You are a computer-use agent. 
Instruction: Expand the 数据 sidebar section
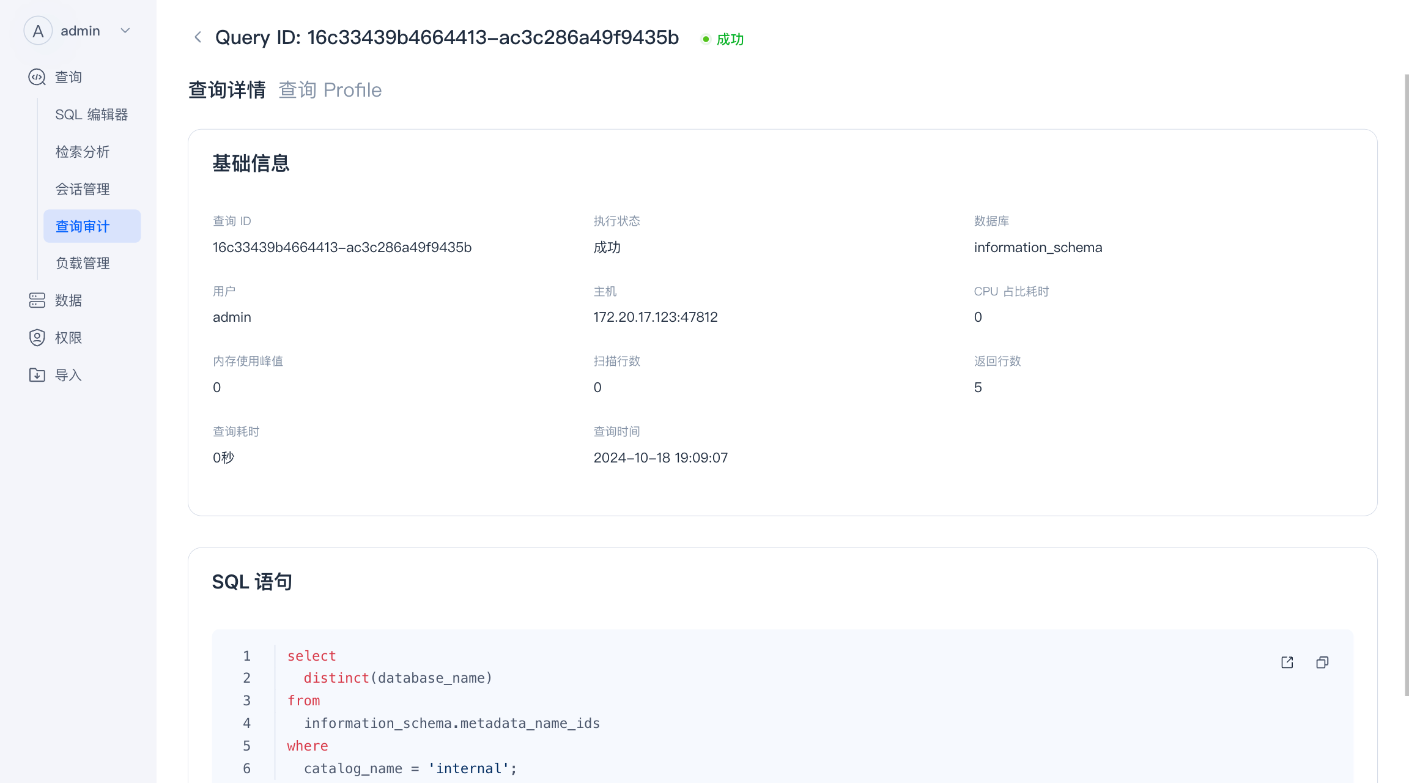tap(68, 300)
